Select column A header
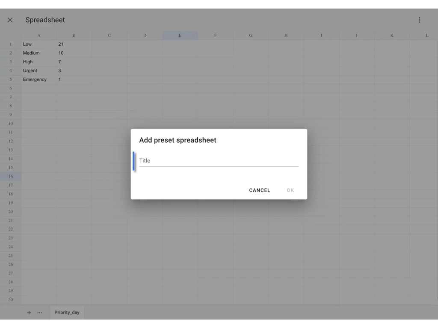Image resolution: width=438 pixels, height=328 pixels. coord(38,35)
